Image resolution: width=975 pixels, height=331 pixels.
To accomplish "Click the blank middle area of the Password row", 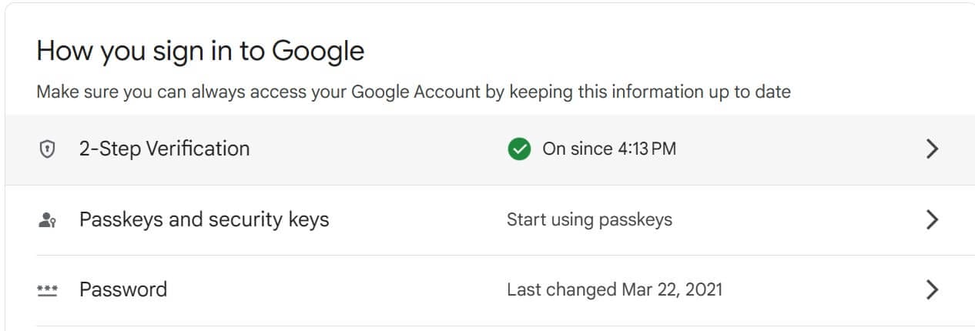I will pos(339,290).
